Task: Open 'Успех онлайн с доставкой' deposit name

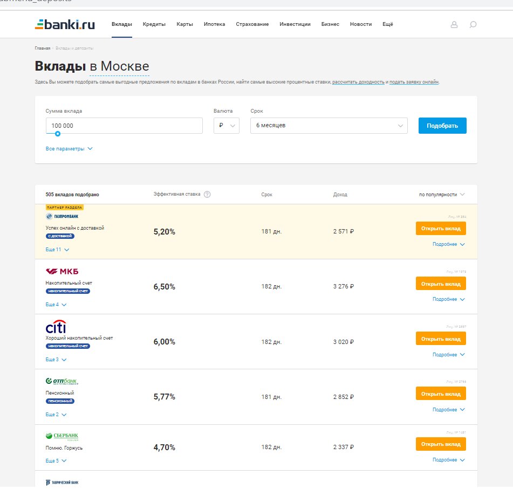Action: 75,228
